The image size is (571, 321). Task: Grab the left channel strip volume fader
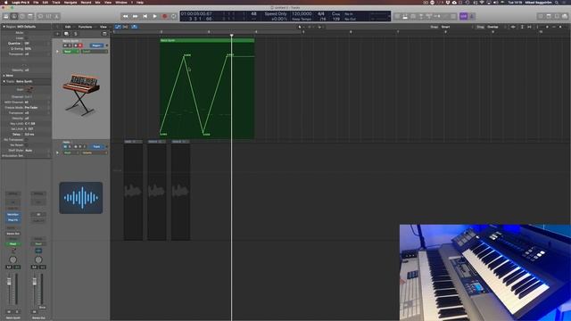pos(9,283)
